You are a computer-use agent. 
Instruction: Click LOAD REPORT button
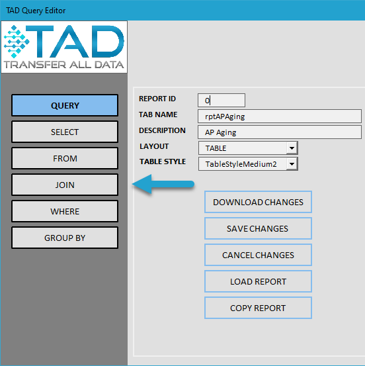click(x=258, y=281)
